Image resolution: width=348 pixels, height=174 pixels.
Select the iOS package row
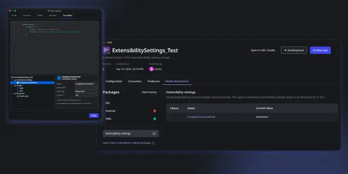(x=131, y=103)
